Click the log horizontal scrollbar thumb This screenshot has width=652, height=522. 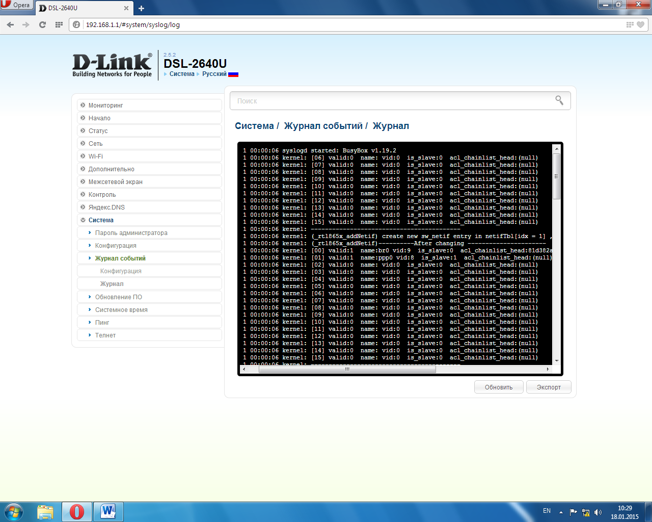(347, 369)
